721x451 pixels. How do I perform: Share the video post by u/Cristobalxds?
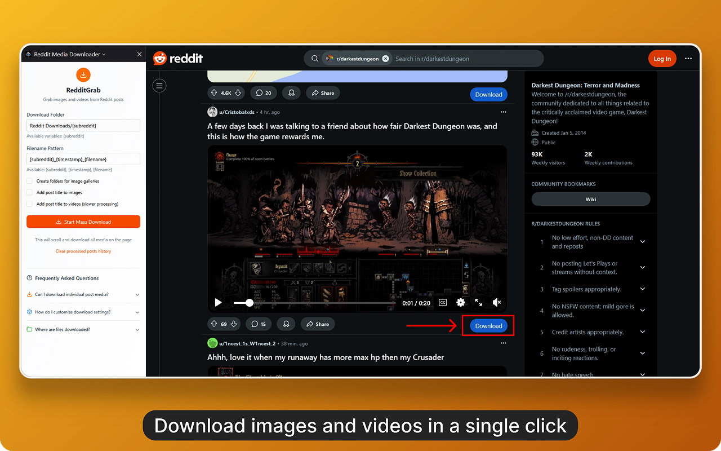[318, 324]
